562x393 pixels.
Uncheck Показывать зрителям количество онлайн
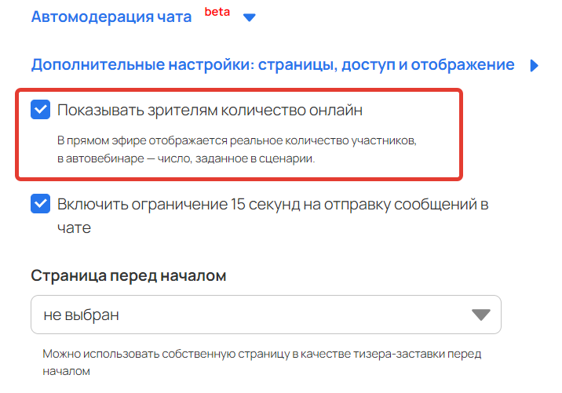[41, 109]
